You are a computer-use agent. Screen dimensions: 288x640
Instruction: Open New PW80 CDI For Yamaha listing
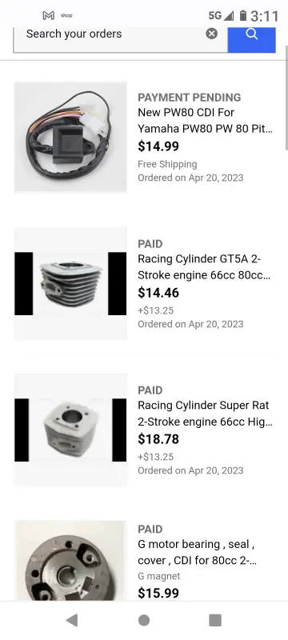[x=205, y=121]
